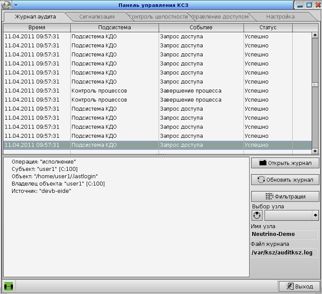This screenshot has height=294, width=322.
Task: Open the Контроль целостности tab
Action: (158, 17)
